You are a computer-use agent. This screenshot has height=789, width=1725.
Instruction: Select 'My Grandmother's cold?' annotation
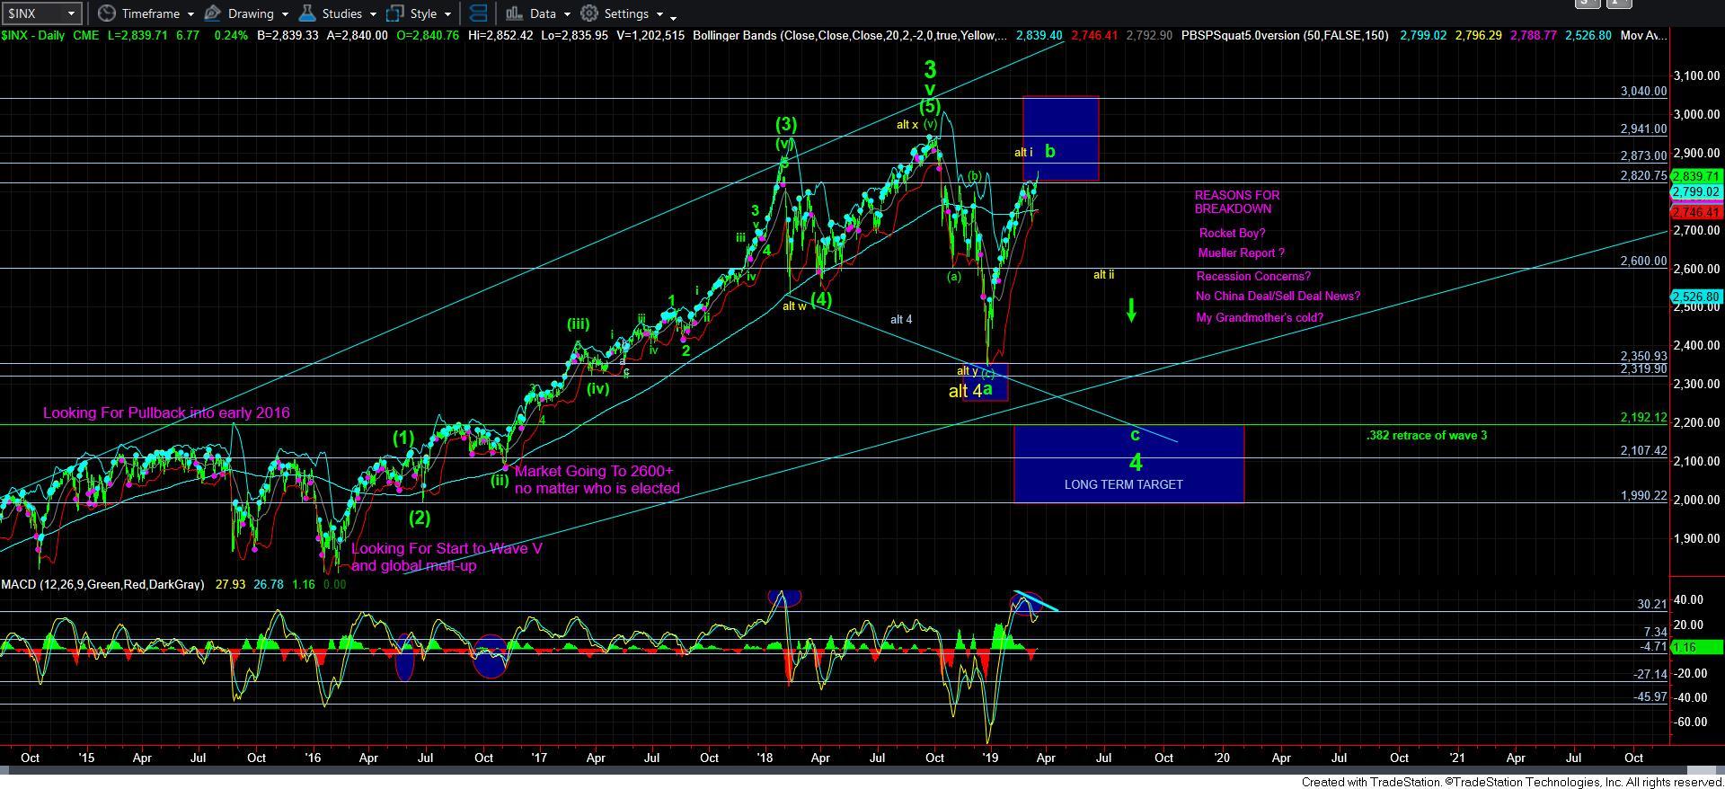(x=1260, y=318)
